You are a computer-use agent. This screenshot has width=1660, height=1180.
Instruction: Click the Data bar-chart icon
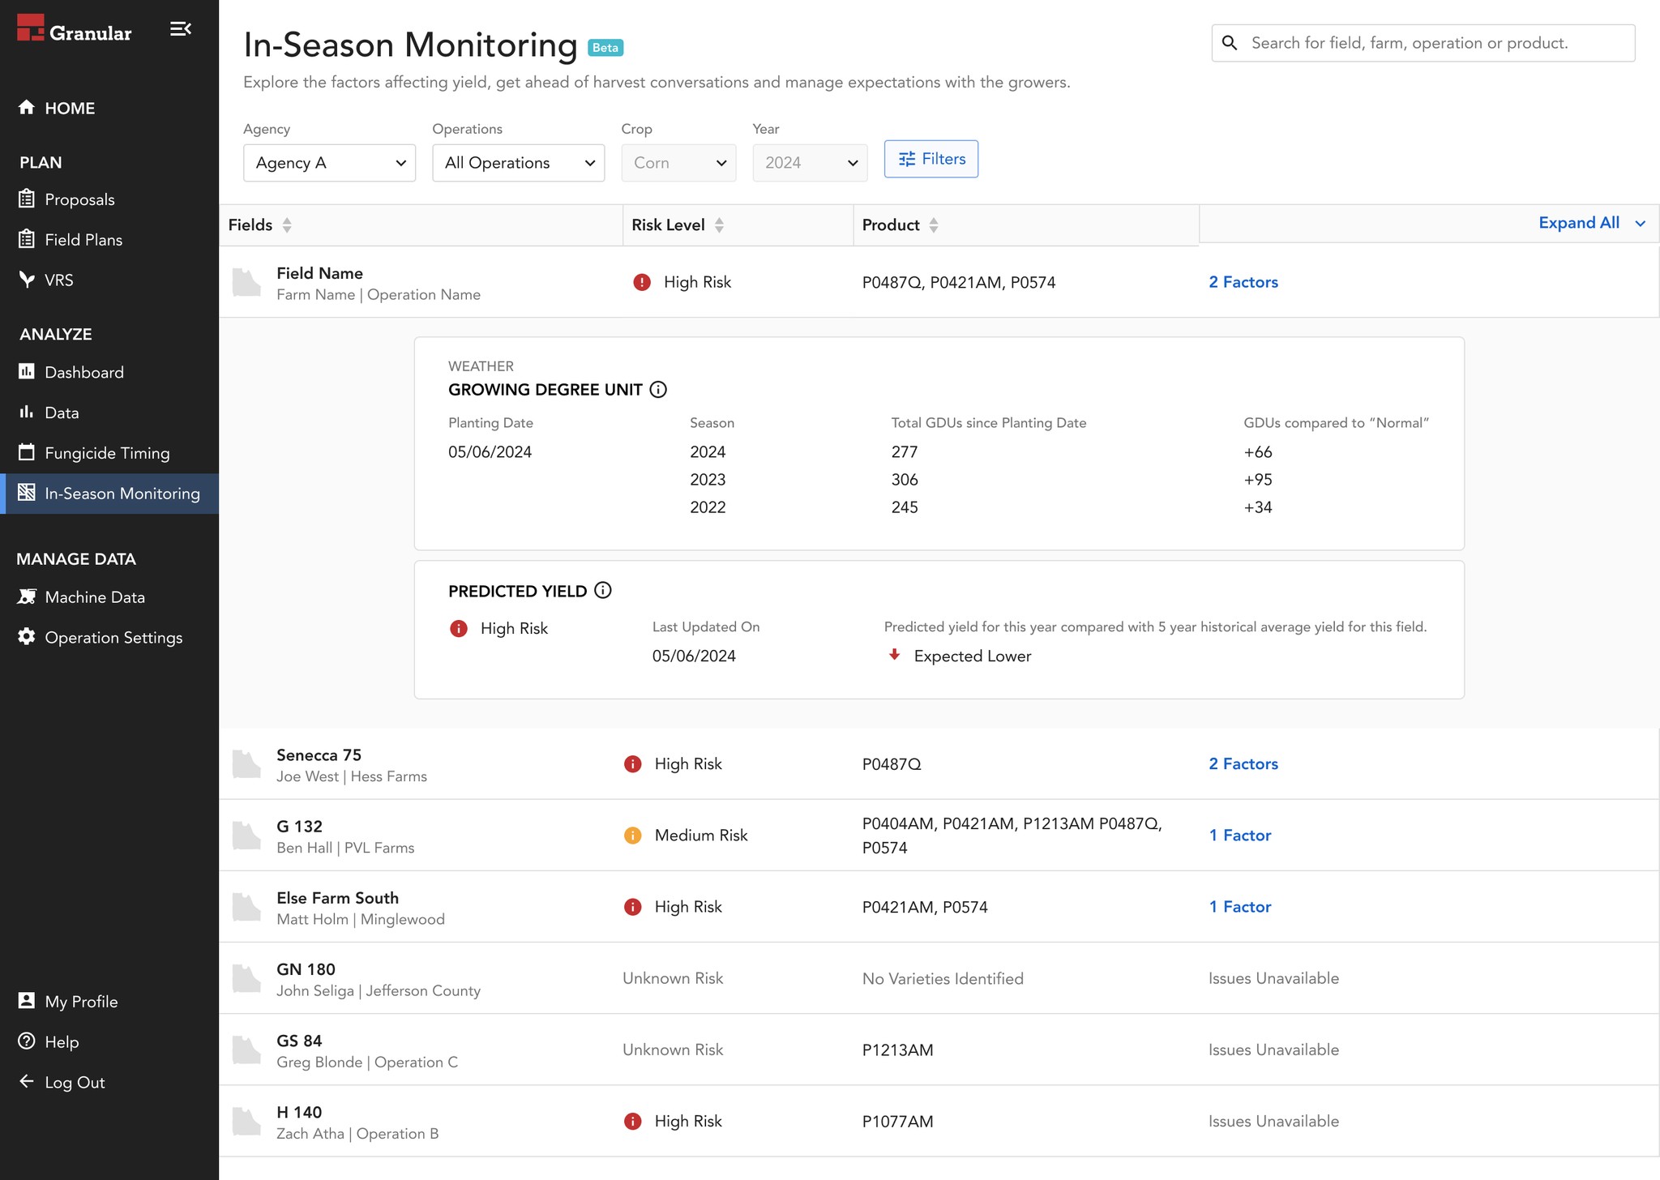click(x=27, y=412)
